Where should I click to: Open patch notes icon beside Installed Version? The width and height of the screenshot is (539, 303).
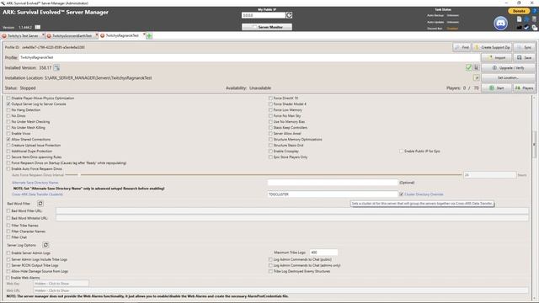56,67
